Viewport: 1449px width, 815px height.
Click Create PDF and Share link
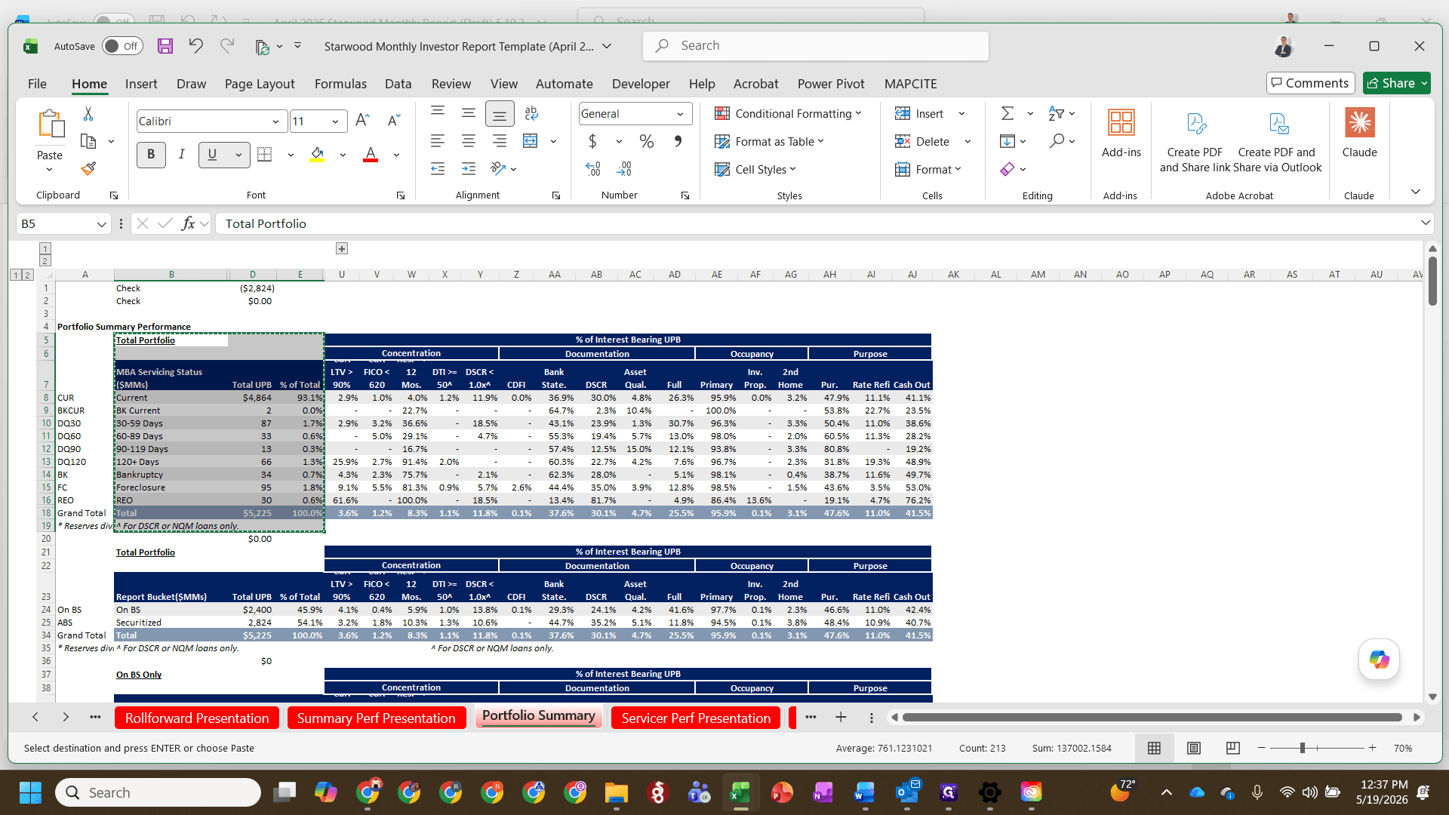[1195, 140]
